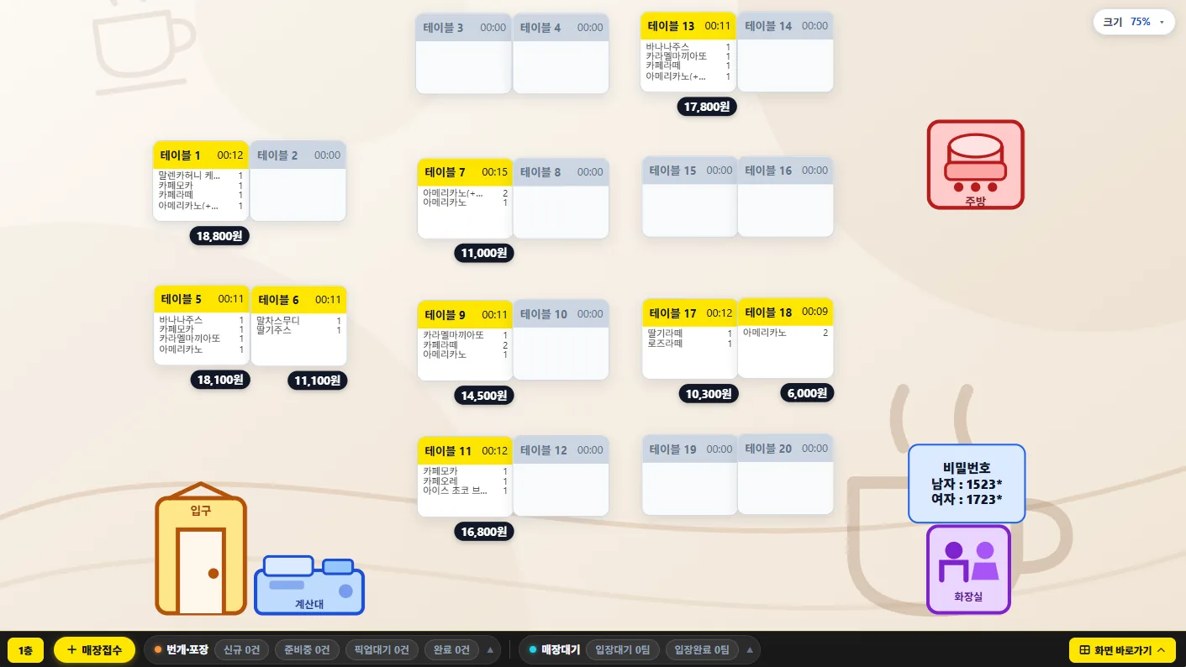Image resolution: width=1186 pixels, height=667 pixels.
Task: Click the 입장대기 0팀 button
Action: click(x=623, y=650)
